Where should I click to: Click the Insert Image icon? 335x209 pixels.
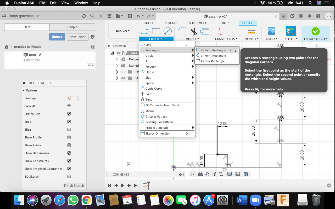[x=271, y=31]
